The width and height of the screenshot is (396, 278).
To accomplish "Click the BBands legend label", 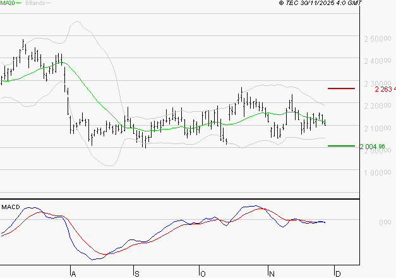I will click(35, 3).
